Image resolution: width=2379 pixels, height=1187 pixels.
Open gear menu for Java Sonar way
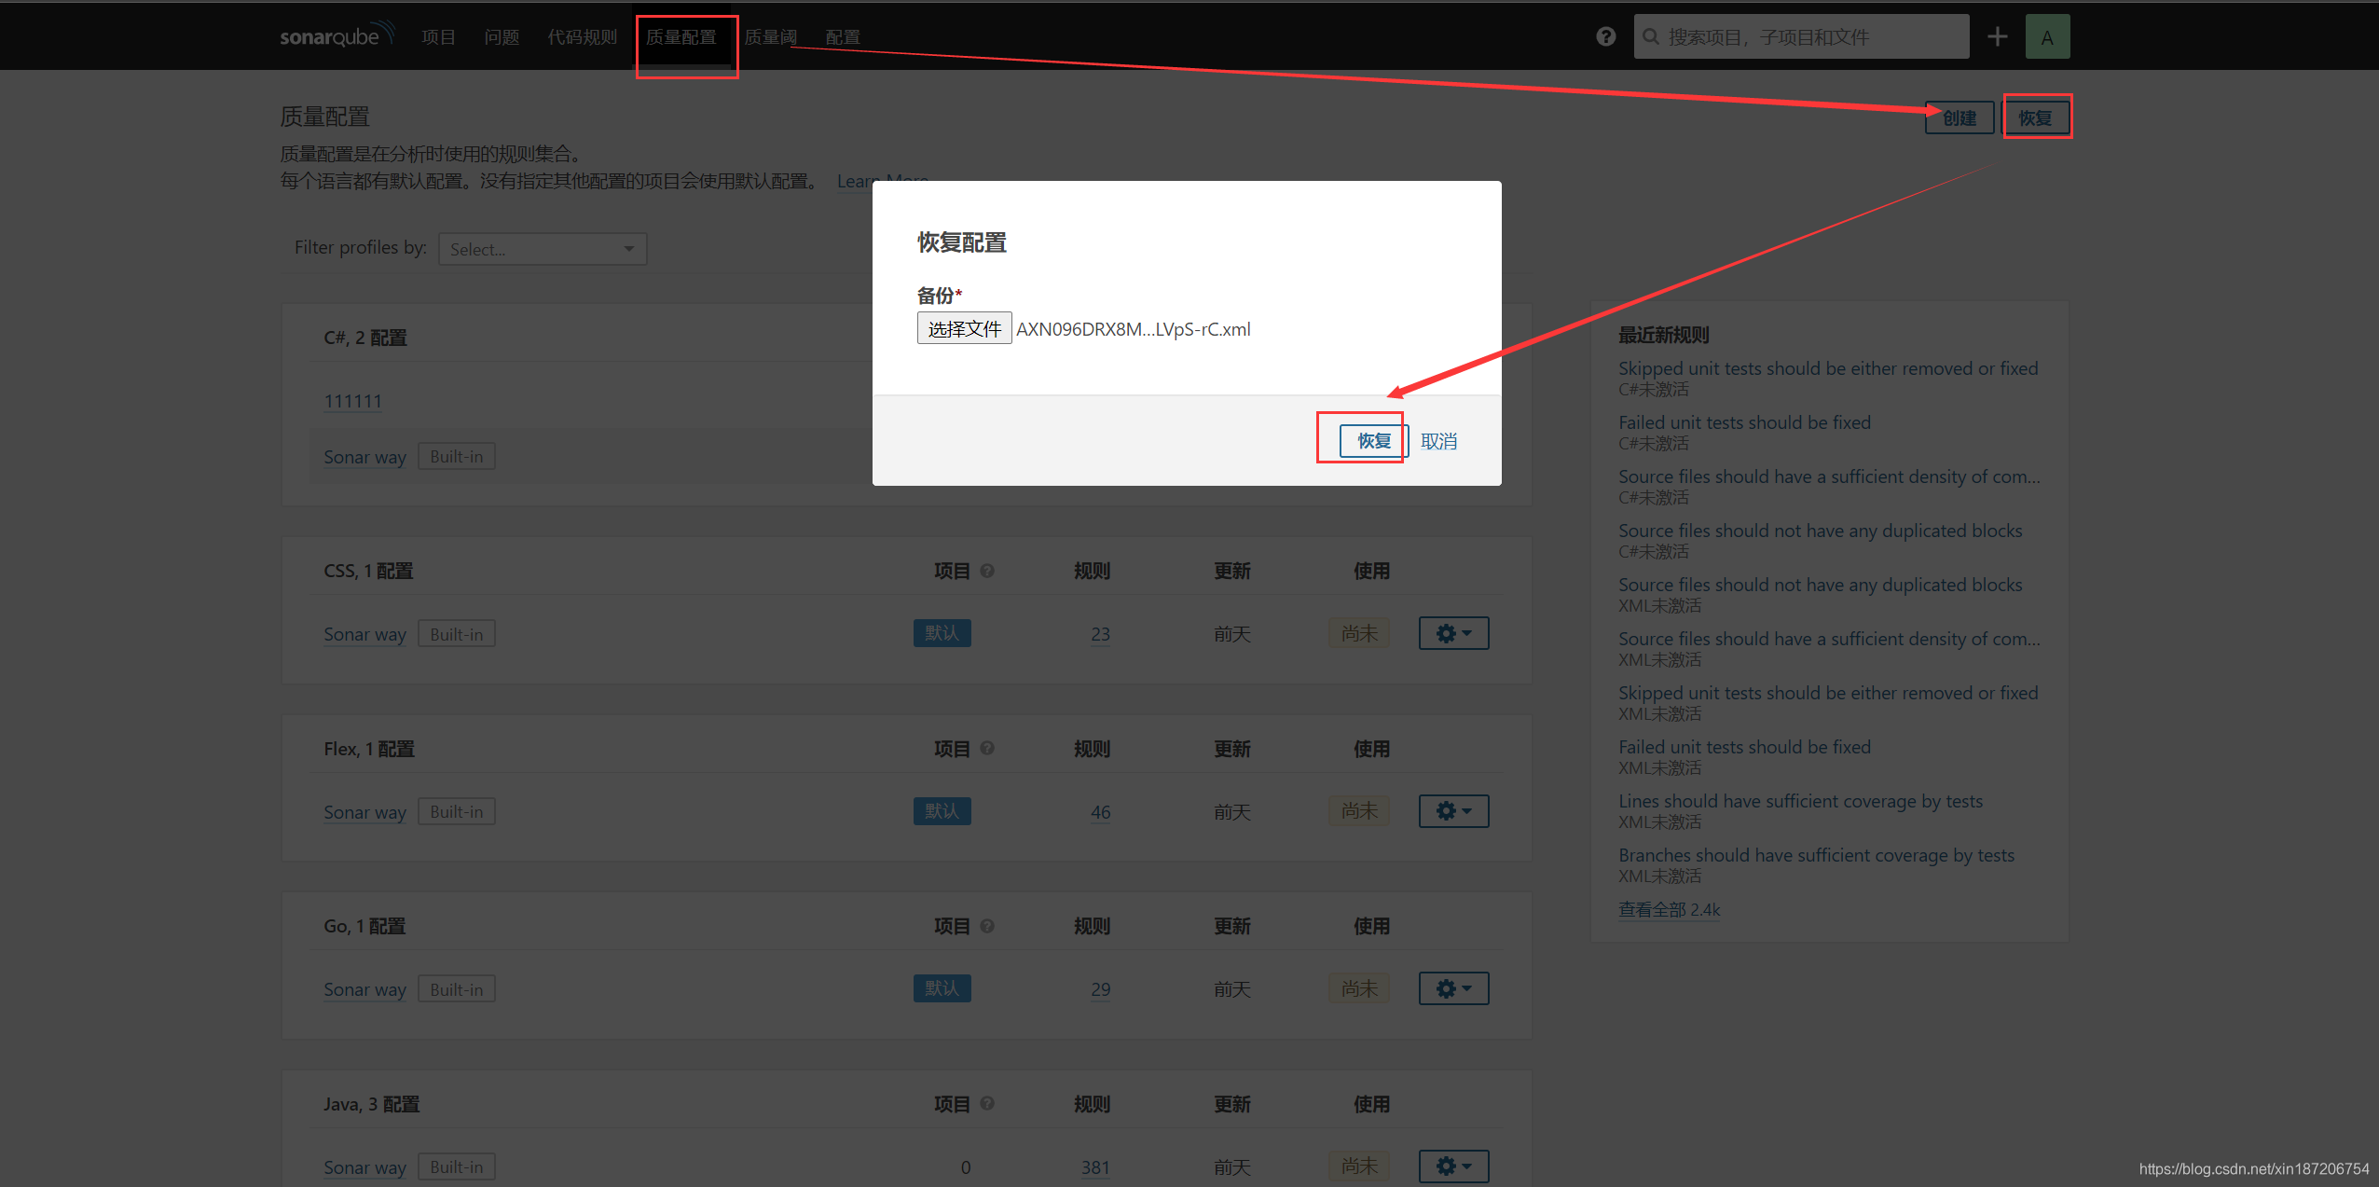[x=1453, y=1166]
